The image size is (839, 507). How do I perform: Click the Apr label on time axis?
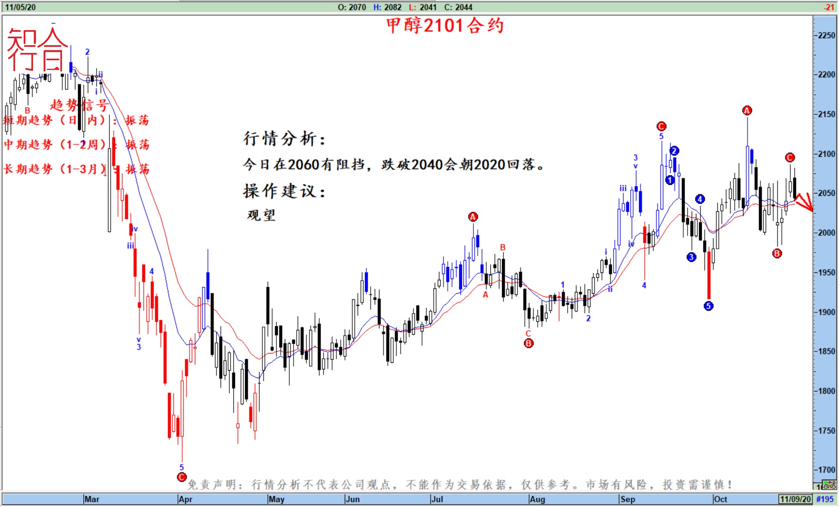point(185,499)
